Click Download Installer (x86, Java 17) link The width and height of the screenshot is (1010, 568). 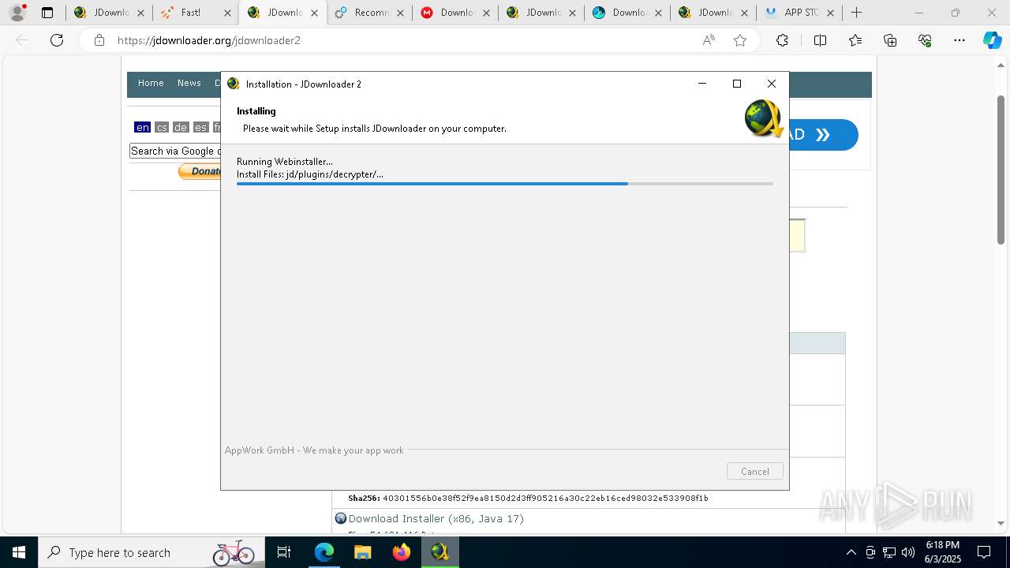tap(436, 518)
